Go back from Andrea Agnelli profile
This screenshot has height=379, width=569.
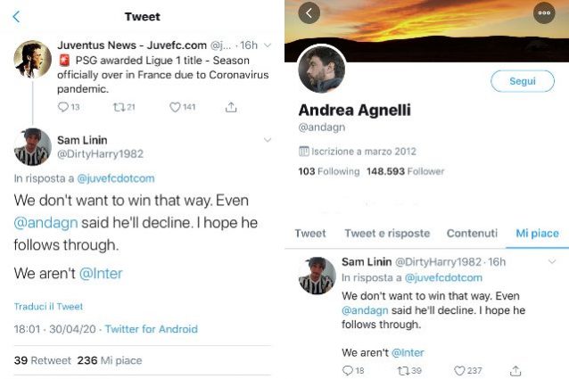309,12
